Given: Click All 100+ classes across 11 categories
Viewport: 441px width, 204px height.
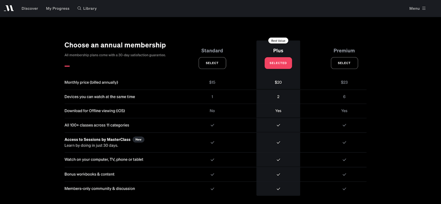Looking at the screenshot, I should click(x=97, y=125).
